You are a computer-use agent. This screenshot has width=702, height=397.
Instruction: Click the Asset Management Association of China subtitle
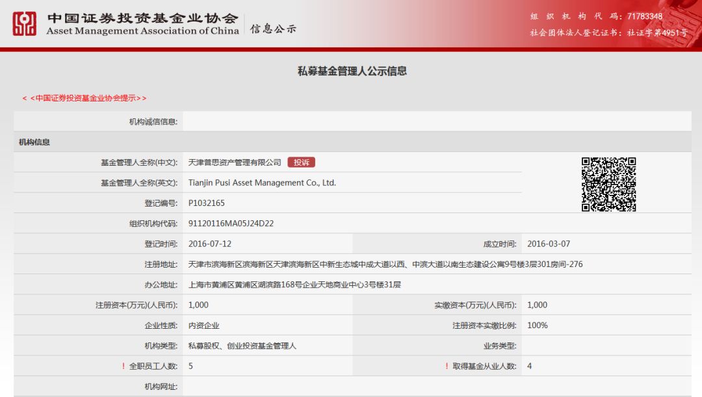pyautogui.click(x=142, y=31)
